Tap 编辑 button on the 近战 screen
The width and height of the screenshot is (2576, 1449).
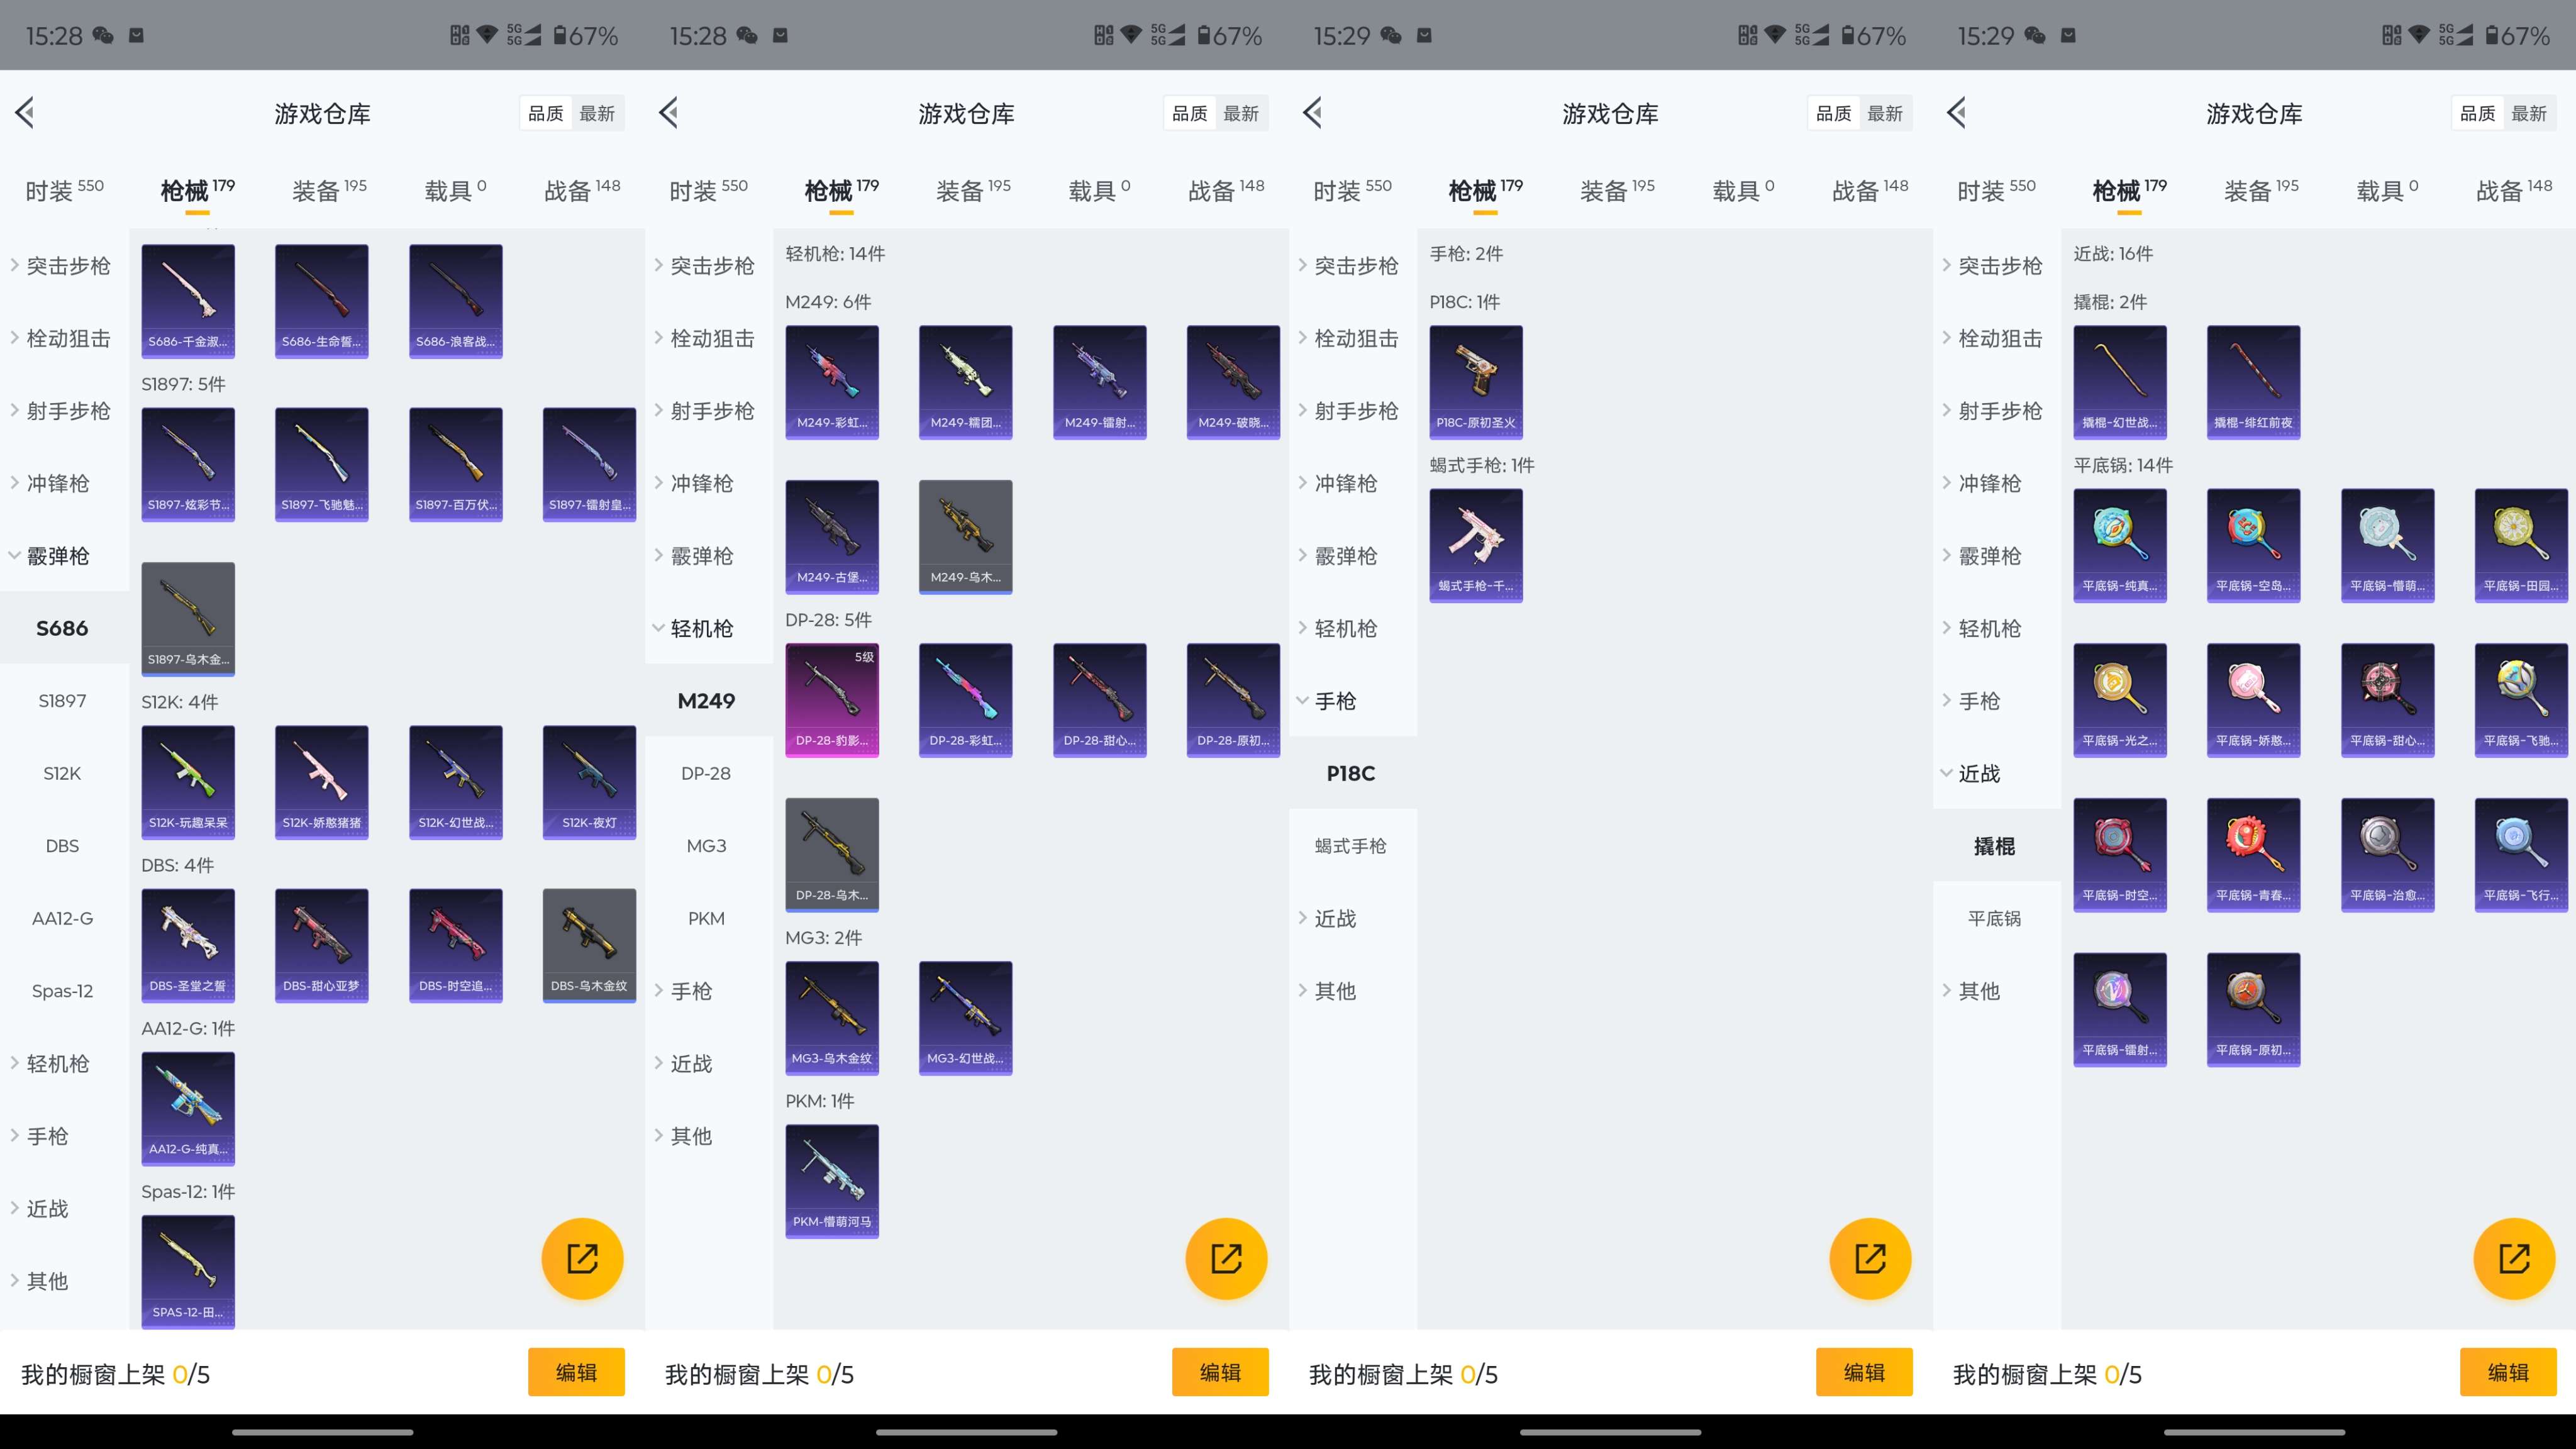tap(2508, 1372)
